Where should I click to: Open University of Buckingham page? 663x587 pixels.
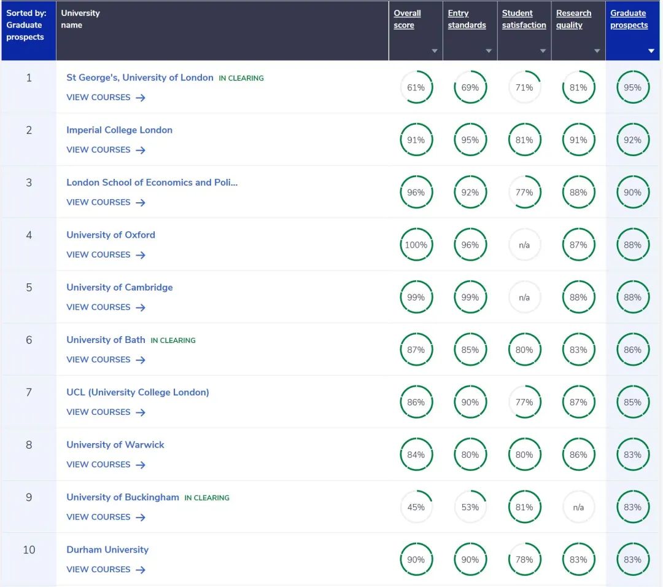(123, 497)
